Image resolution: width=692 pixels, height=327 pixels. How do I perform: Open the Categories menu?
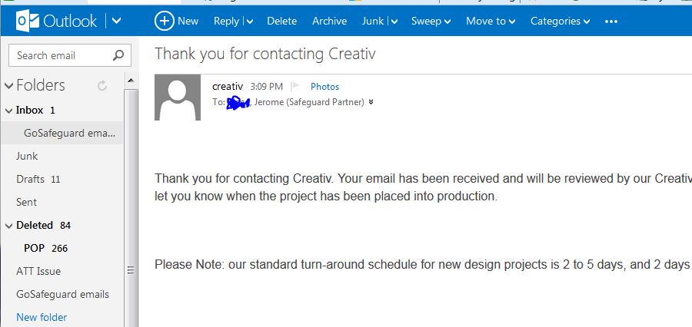(x=560, y=21)
